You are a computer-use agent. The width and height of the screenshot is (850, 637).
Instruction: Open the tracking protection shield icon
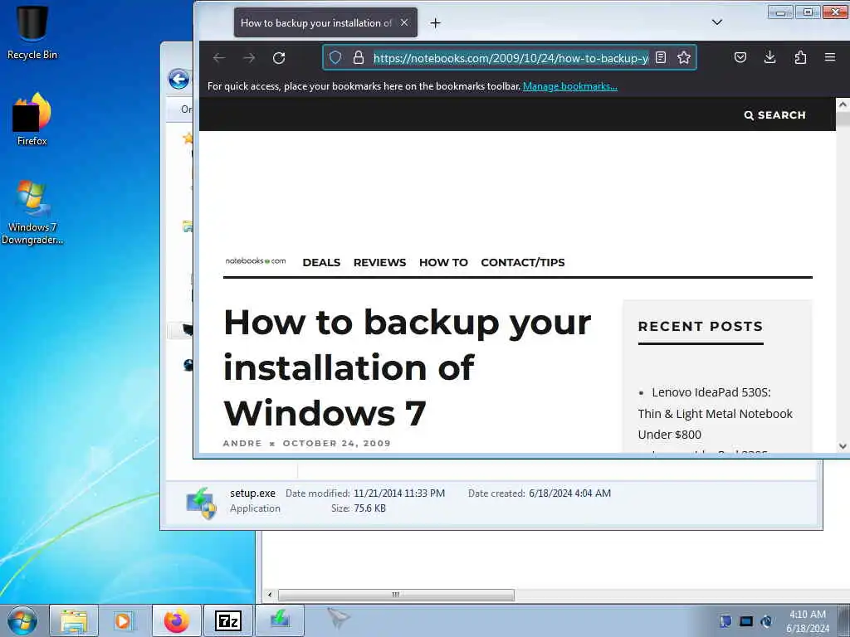click(335, 57)
